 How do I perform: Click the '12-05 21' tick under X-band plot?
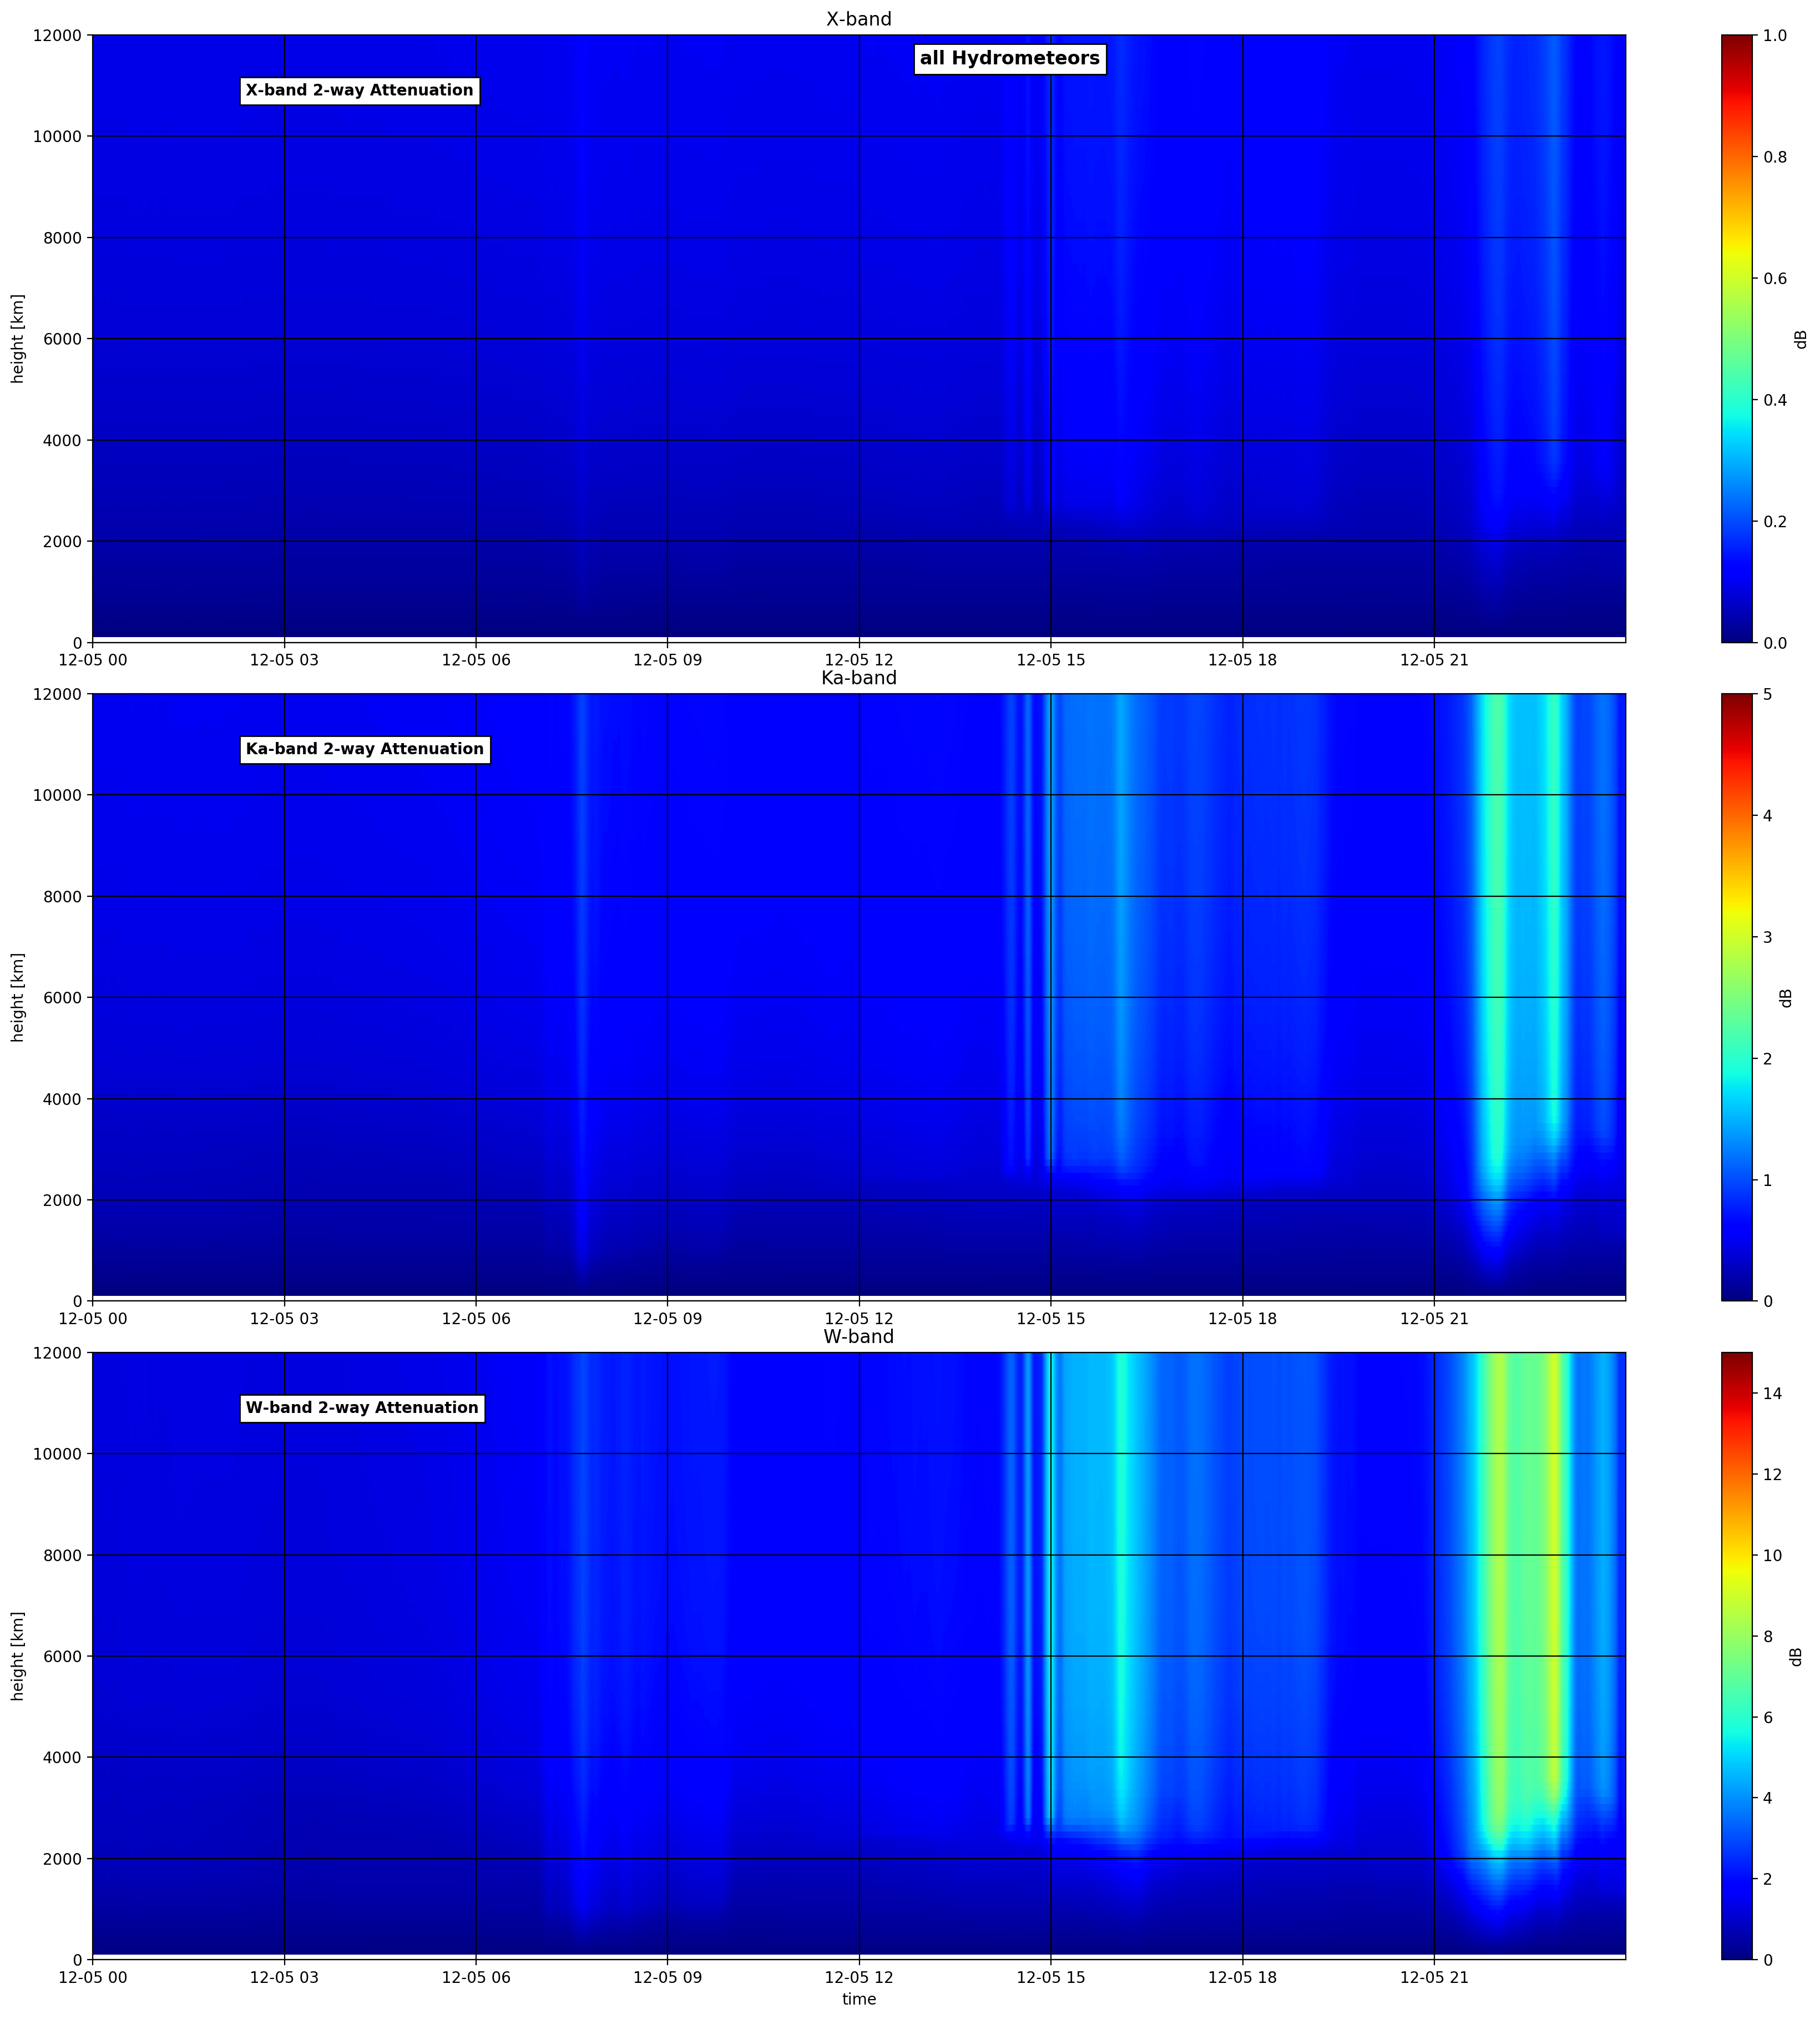pos(1434,659)
